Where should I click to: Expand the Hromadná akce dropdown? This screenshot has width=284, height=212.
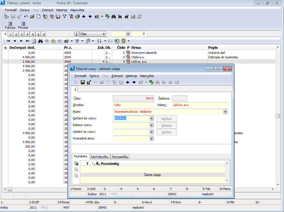tap(152, 138)
